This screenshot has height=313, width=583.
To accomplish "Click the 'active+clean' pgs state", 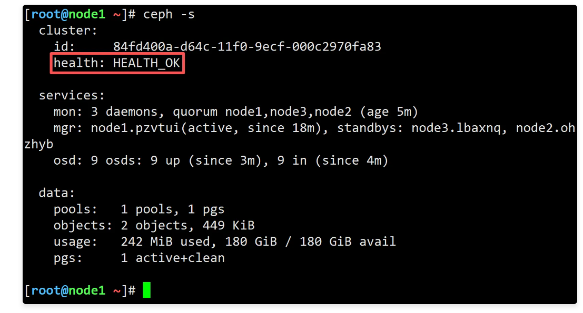I will [x=180, y=258].
